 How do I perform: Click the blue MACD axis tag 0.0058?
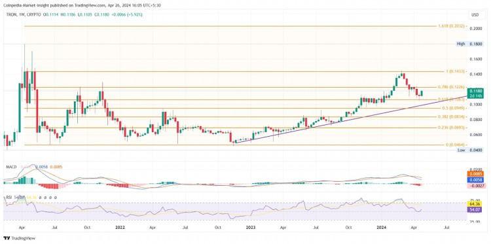(475, 180)
